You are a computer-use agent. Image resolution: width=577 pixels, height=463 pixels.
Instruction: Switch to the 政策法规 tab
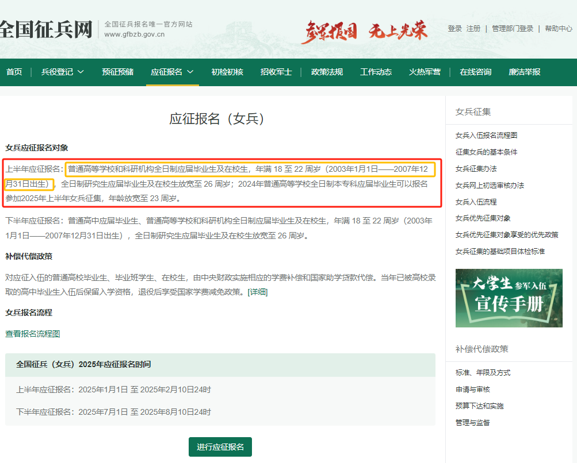(x=326, y=72)
